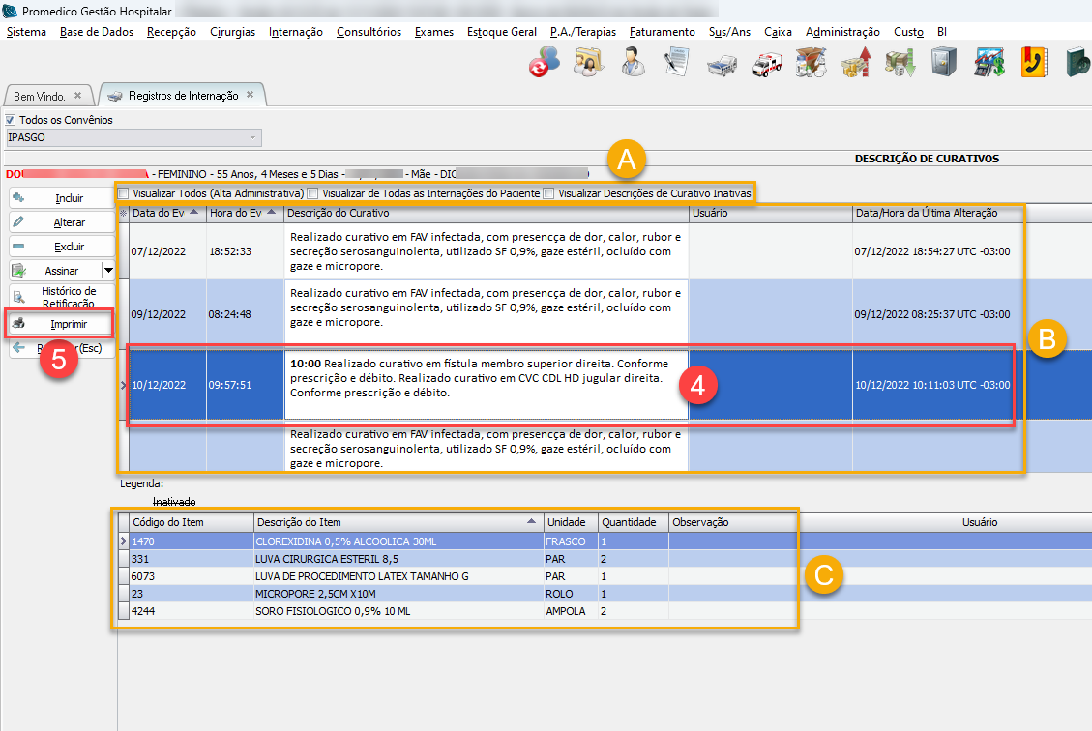Click the user refresh toolbar icon
1092x731 pixels.
[x=543, y=63]
